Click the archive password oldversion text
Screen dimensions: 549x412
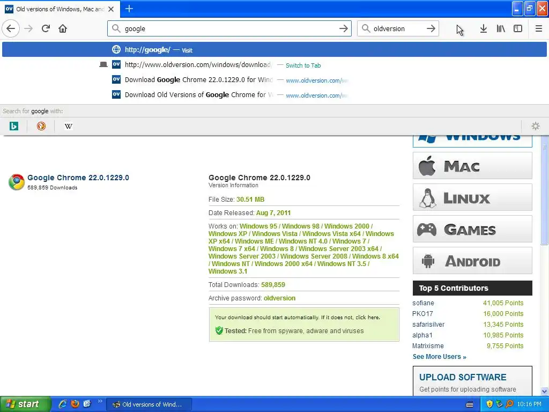279,298
